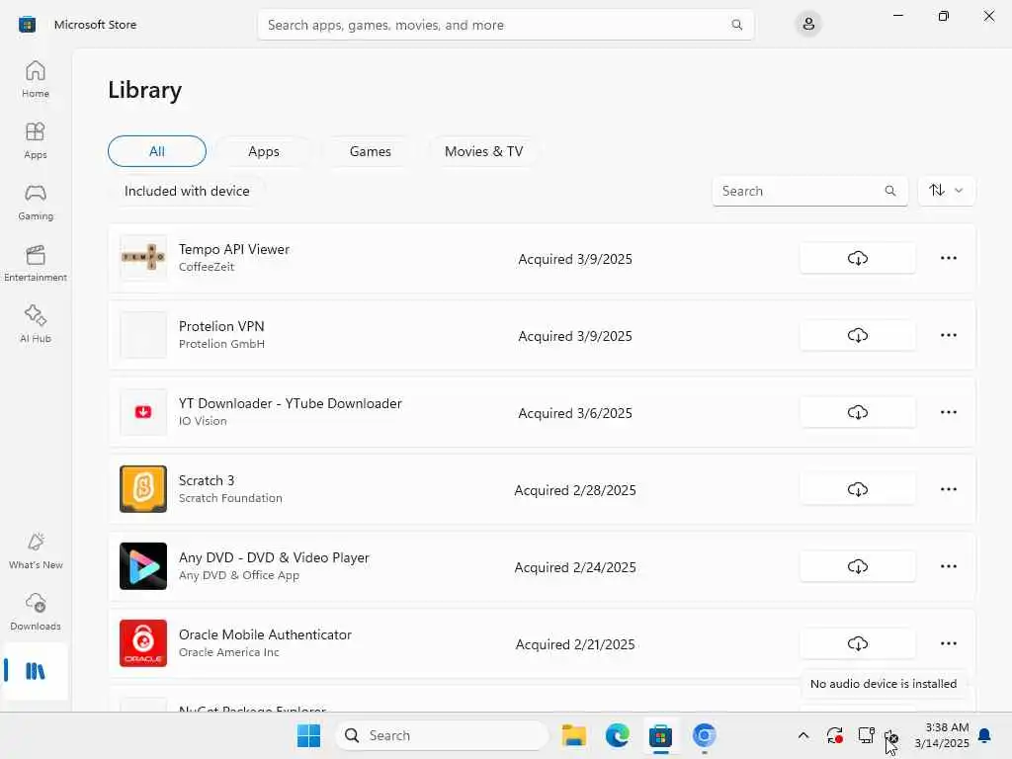Toggle the Included with device filter
The height and width of the screenshot is (759, 1012).
(187, 191)
